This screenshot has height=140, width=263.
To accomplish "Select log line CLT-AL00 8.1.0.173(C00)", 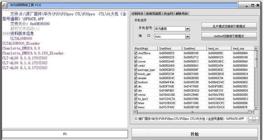I will point(25,68).
